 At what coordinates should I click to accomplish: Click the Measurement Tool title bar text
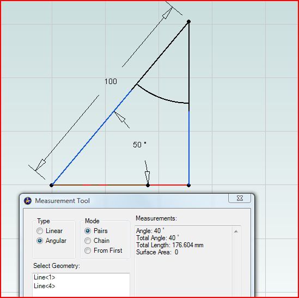[x=62, y=201]
